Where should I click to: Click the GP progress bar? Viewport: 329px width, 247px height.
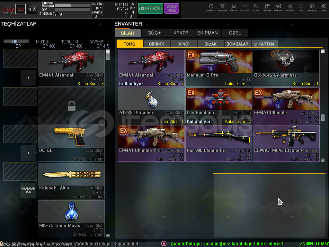72,9
